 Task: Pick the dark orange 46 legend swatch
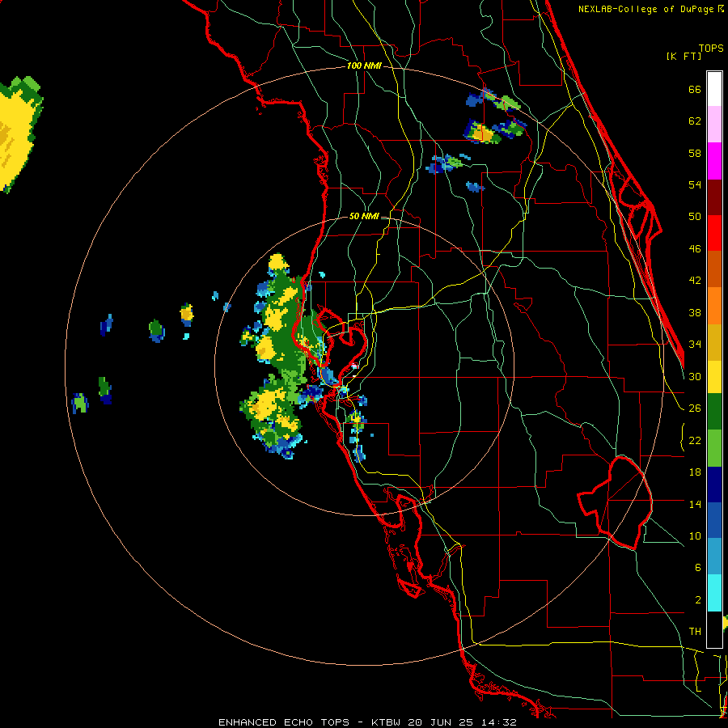(x=714, y=269)
